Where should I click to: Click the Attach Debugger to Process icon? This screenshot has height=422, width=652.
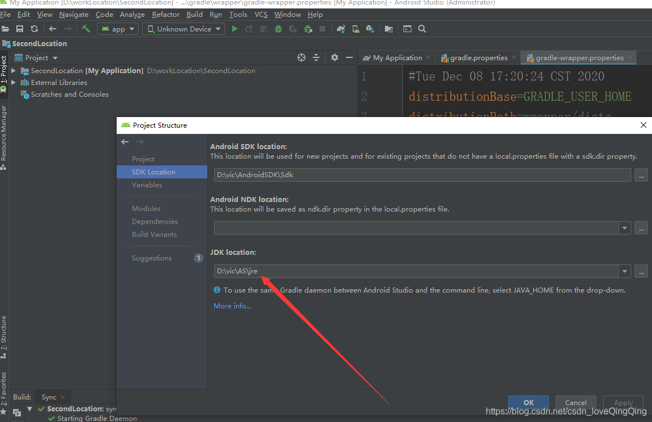308,29
